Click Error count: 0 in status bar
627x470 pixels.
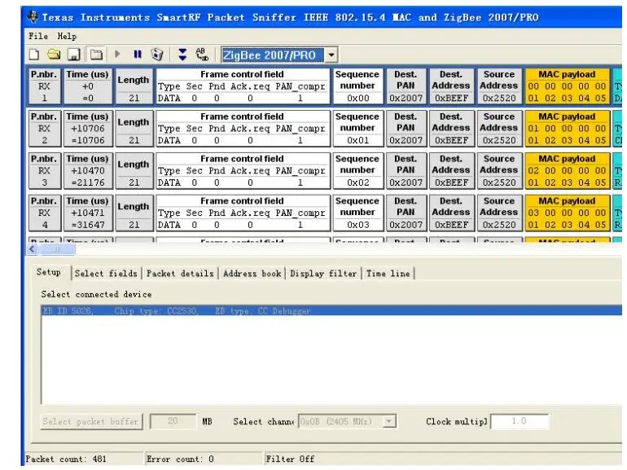180,459
